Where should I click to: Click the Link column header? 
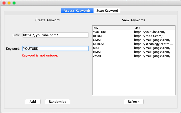click(154, 28)
